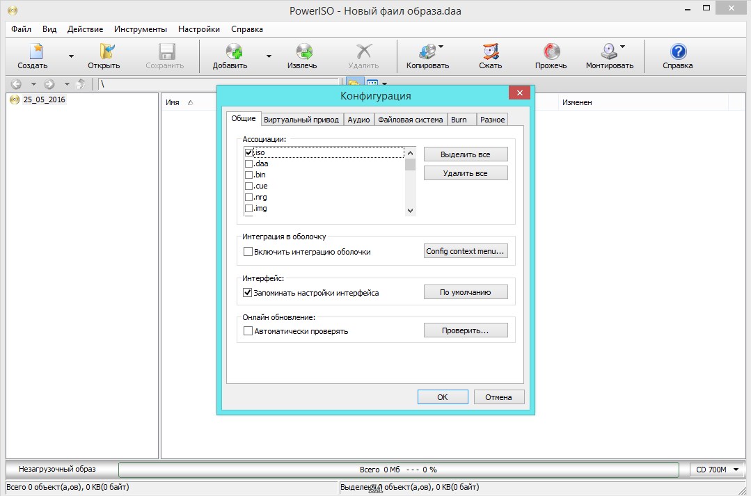Tick the .nrg association checkbox
Screen dimensions: 751x496
(x=248, y=198)
